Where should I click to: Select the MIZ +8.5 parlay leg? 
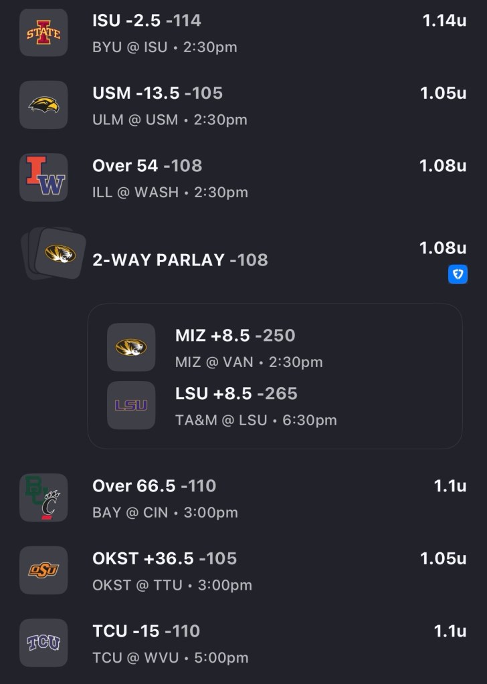coord(235,336)
